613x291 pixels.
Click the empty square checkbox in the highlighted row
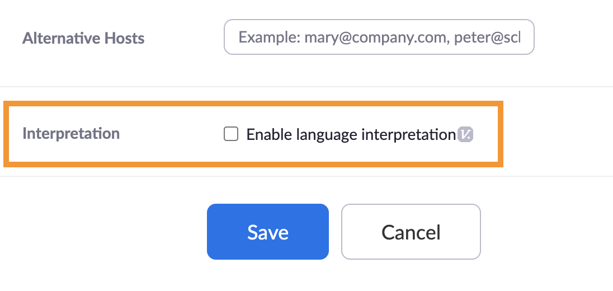(230, 134)
